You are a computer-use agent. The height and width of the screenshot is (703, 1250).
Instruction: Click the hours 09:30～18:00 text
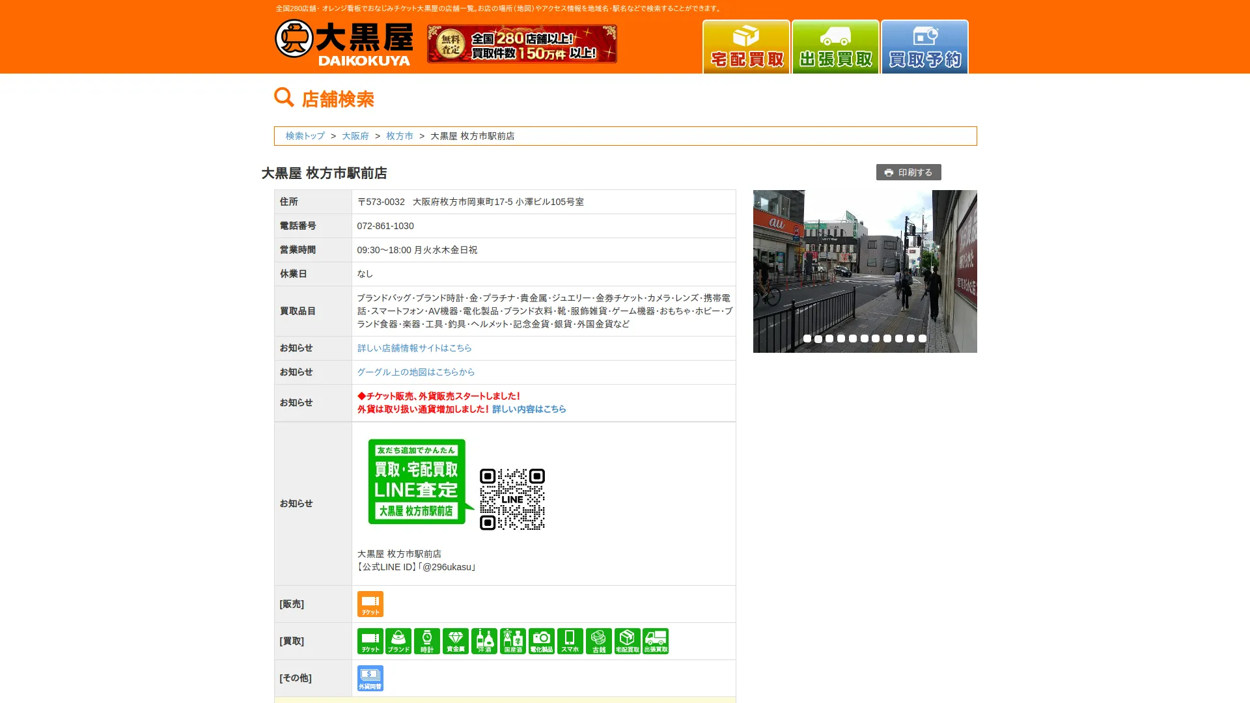point(384,250)
